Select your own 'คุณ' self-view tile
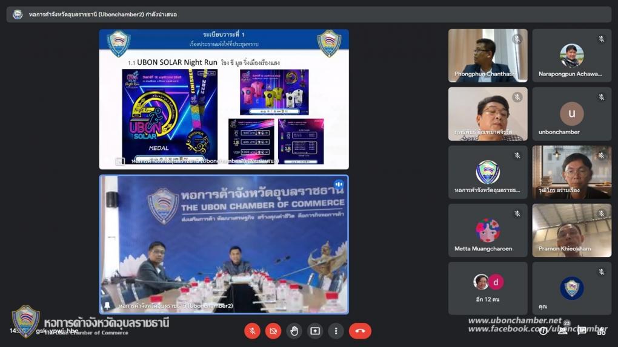618x347 pixels. tap(572, 288)
